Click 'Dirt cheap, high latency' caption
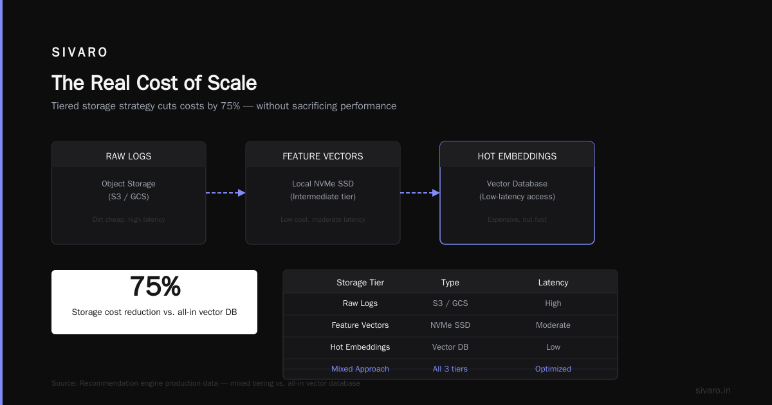772x405 pixels. pos(129,219)
